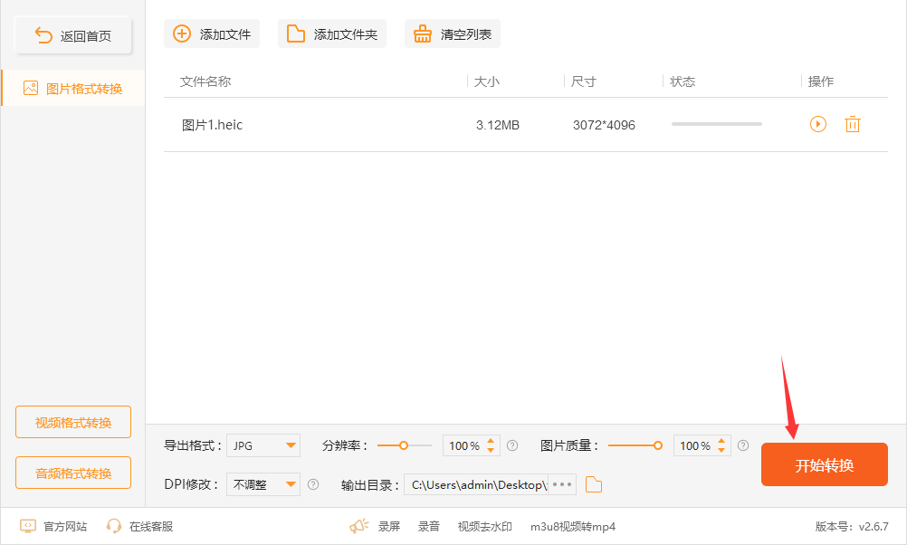Increase image quality with up arrow
Image resolution: width=907 pixels, height=545 pixels.
721,441
